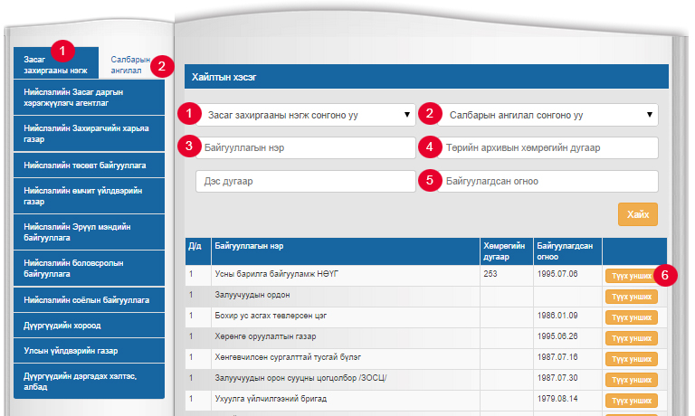Focus the Төрийн архивын хөмрөгийн дугаар field
This screenshot has height=416, width=695.
click(539, 147)
